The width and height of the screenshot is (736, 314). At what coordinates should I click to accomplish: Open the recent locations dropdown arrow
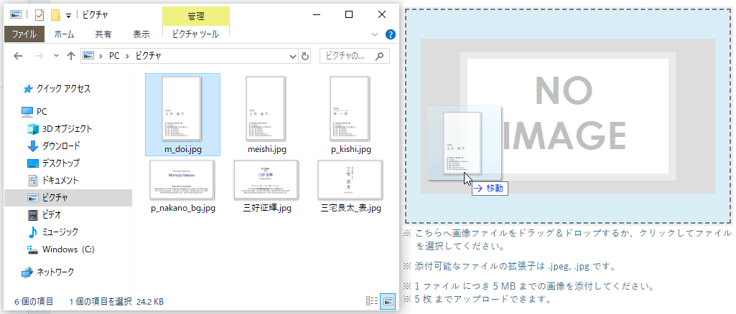(x=56, y=56)
